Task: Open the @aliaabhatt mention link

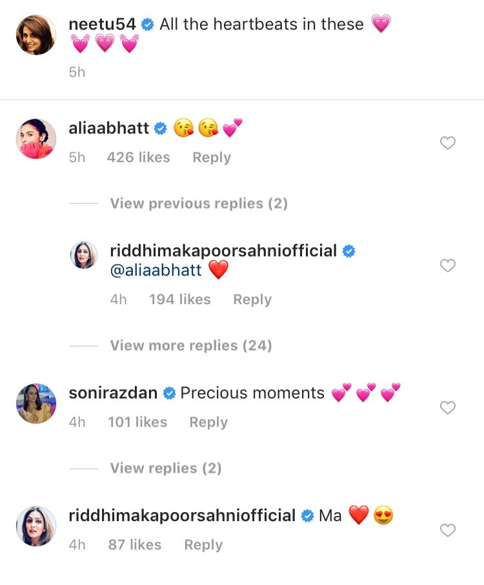Action: point(156,271)
